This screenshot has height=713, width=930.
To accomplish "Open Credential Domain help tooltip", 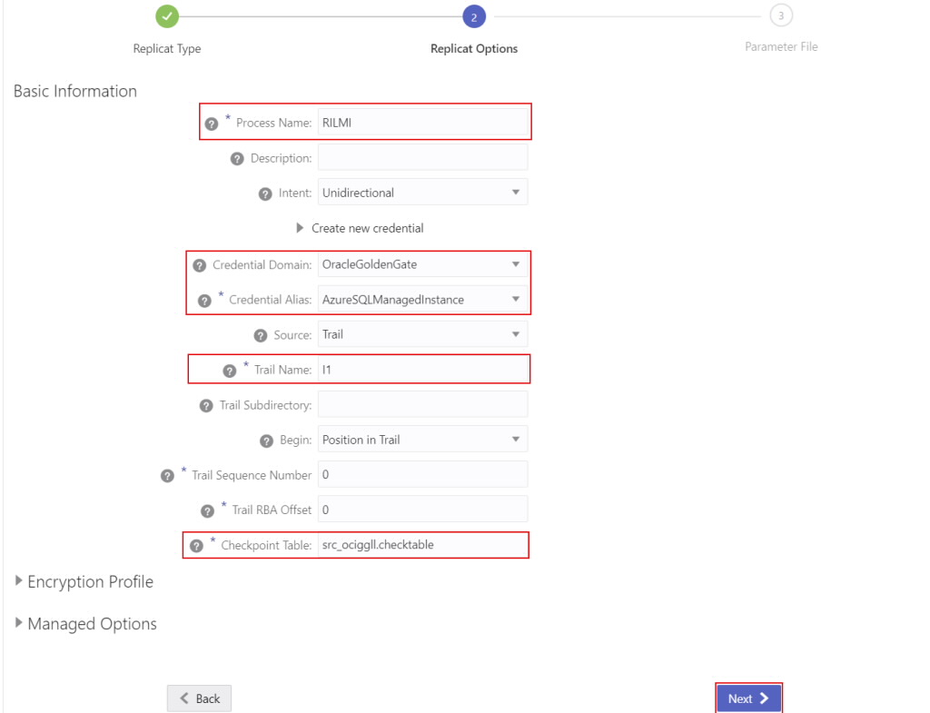I will (x=199, y=264).
